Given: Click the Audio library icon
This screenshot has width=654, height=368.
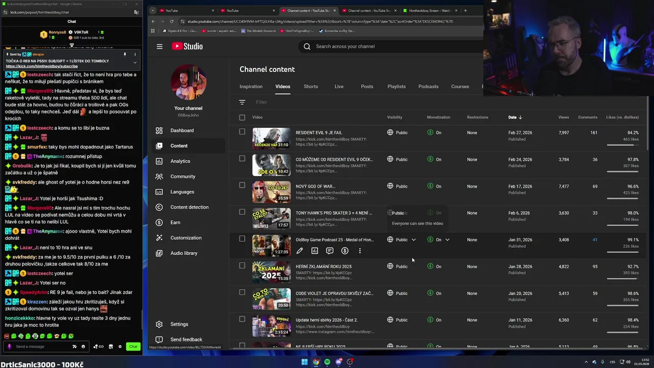Looking at the screenshot, I should [x=159, y=253].
